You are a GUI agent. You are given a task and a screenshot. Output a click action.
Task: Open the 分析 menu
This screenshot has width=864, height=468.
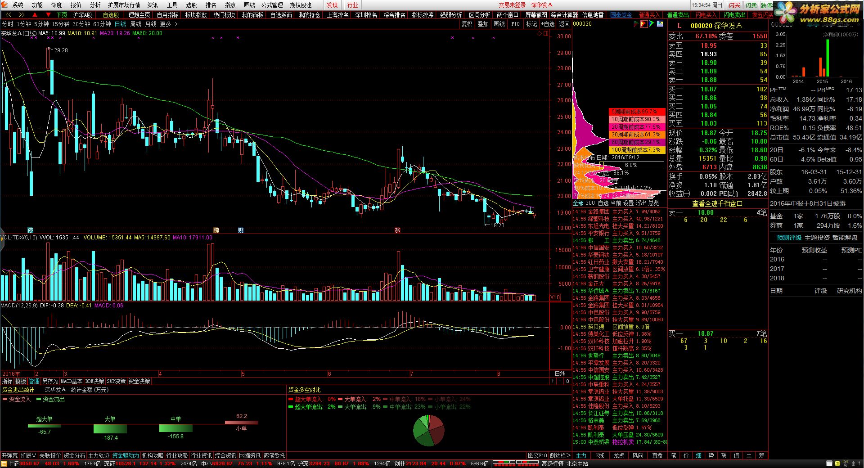(x=95, y=5)
